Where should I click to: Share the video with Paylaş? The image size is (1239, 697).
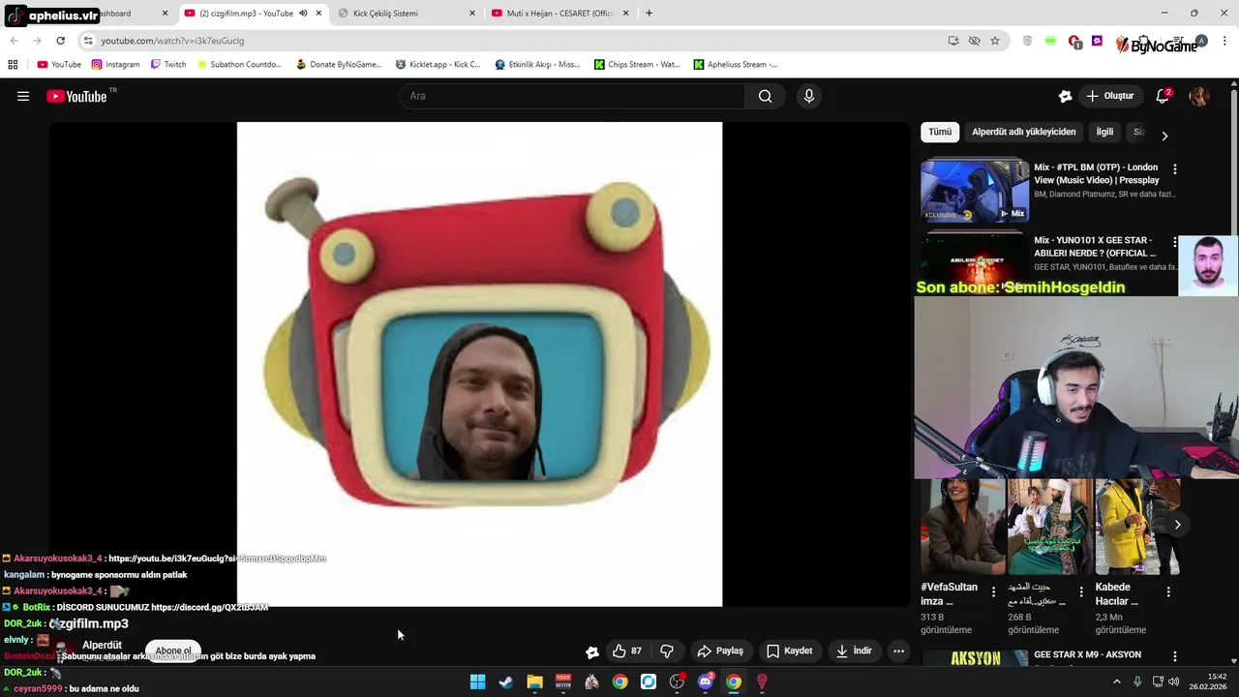[720, 651]
